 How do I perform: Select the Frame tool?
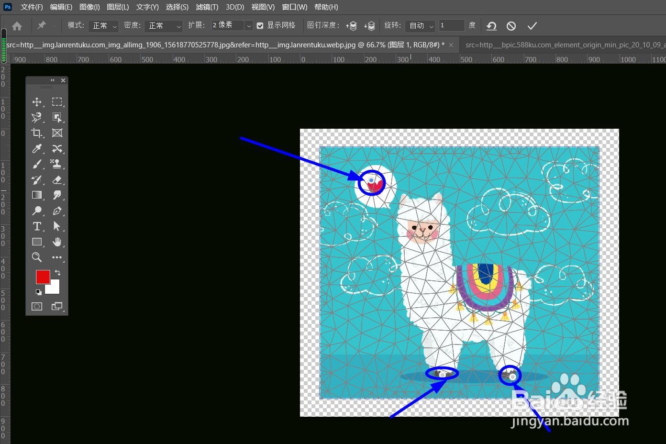(57, 133)
